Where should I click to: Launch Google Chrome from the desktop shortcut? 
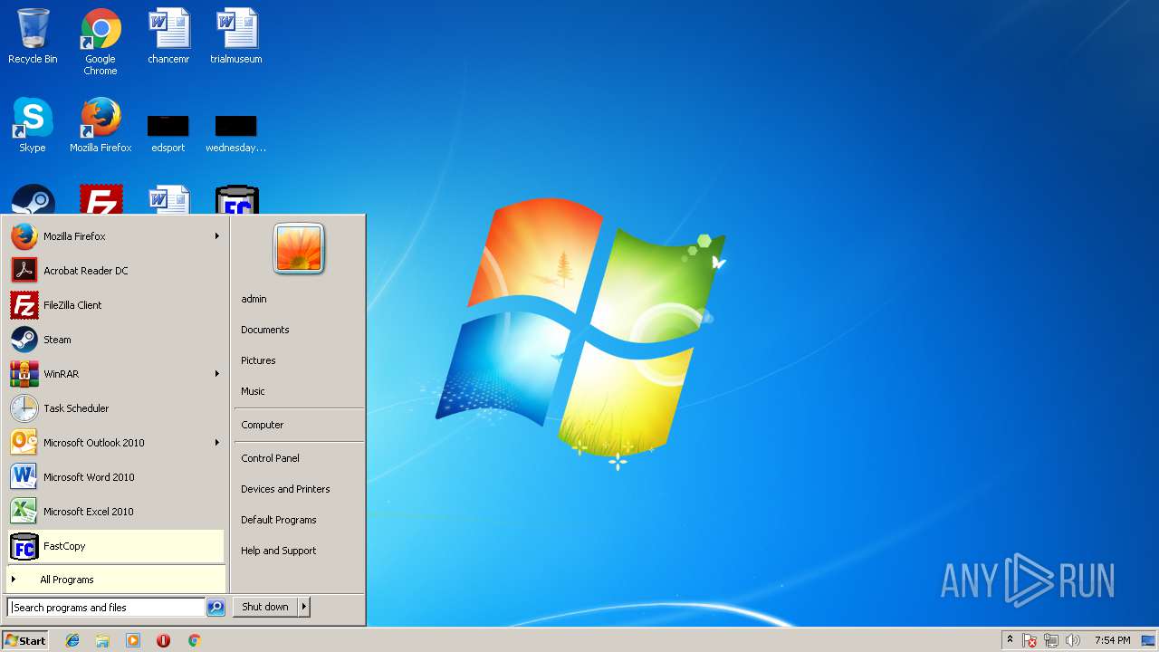pyautogui.click(x=101, y=42)
